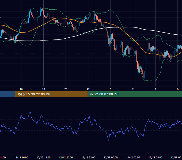Click the 12/13 02:00 label on the indicator axis
The height and width of the screenshot is (160, 182).
pos(133,157)
